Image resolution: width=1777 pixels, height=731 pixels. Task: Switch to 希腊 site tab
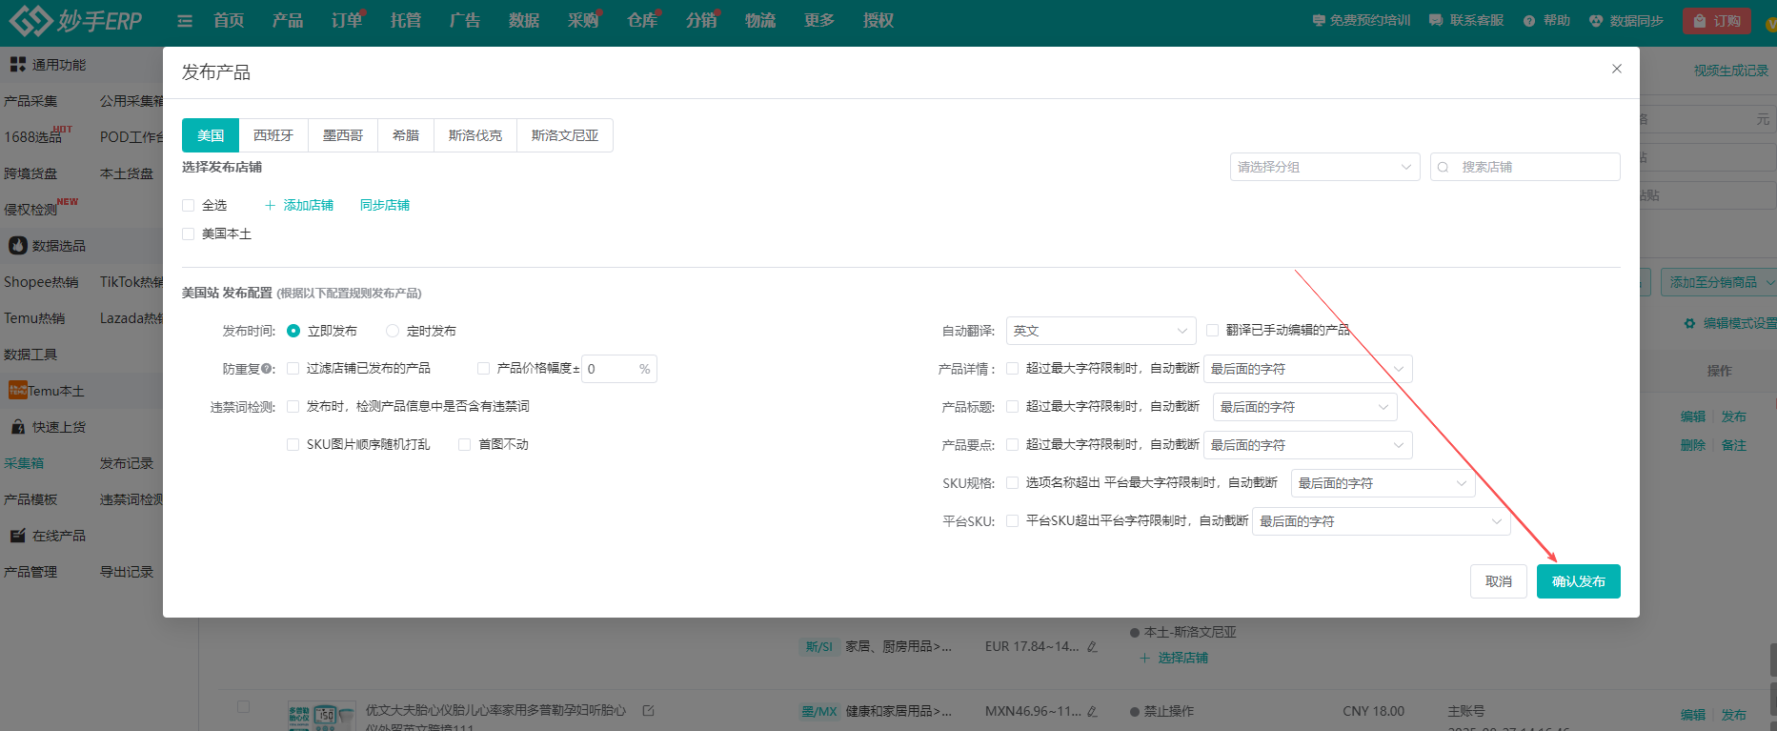(406, 135)
